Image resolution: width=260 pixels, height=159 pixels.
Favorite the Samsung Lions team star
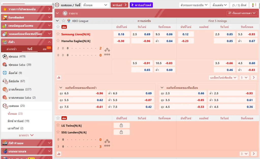tap(58, 34)
